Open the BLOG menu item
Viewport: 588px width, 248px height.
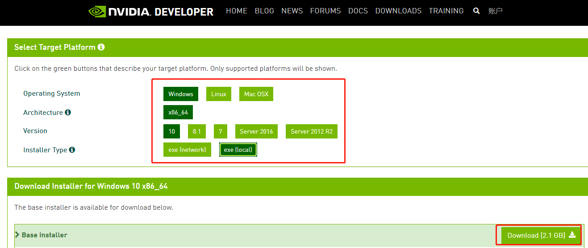pos(264,11)
